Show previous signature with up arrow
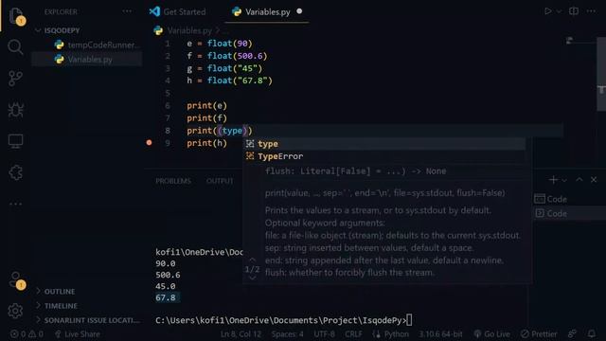606x341 pixels. (x=252, y=260)
